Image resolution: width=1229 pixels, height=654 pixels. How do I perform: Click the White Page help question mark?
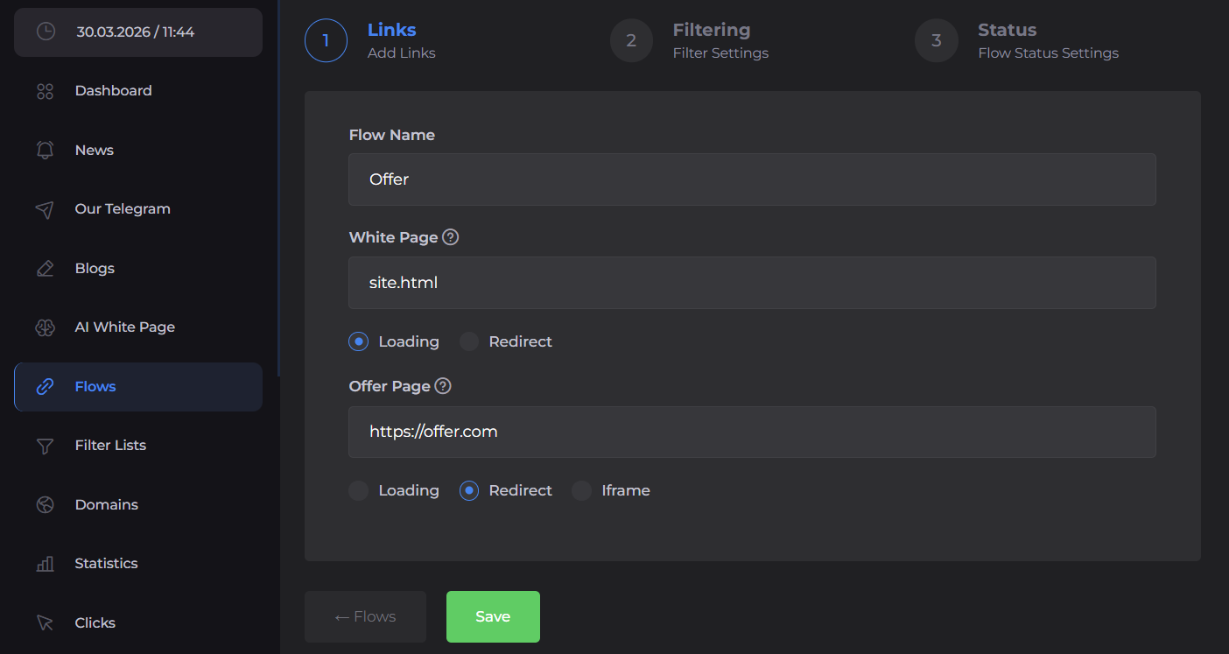point(451,237)
